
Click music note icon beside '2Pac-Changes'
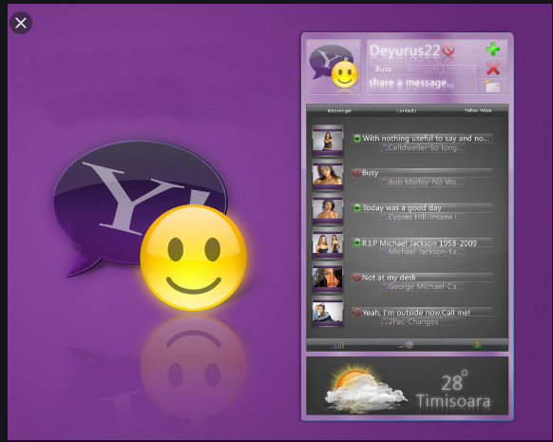click(x=384, y=322)
